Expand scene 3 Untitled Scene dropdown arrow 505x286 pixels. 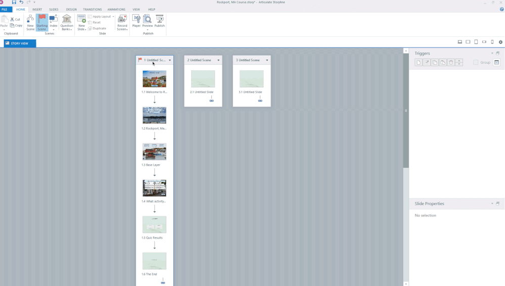[x=267, y=60]
